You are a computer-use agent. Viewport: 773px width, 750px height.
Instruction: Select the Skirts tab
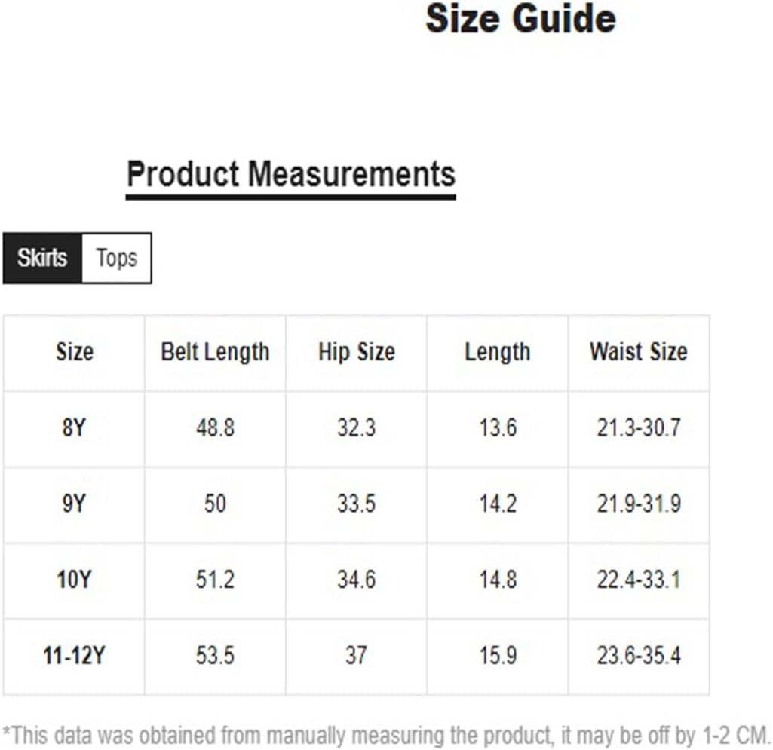tap(42, 259)
